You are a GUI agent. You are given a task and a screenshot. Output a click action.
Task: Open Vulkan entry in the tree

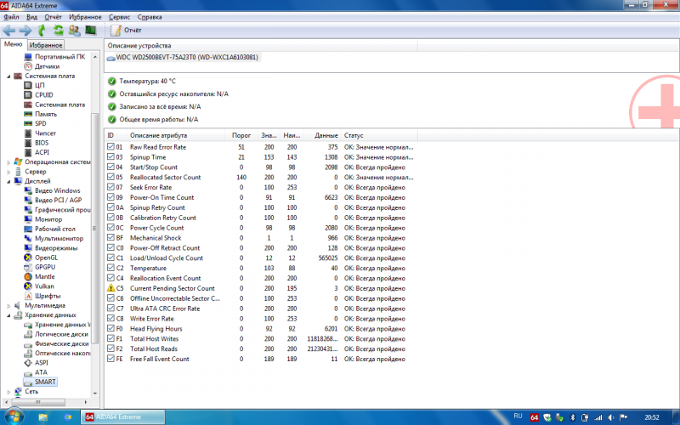(46, 286)
